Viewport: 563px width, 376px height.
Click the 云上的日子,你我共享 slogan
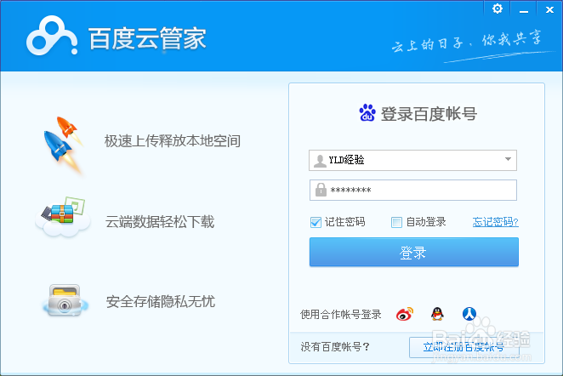click(467, 42)
